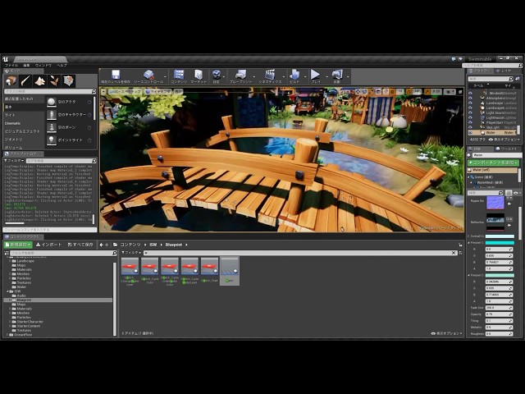Toggle visibility eye of PlayerStart actor
Screen dimensions: 525x394
pyautogui.click(x=470, y=122)
